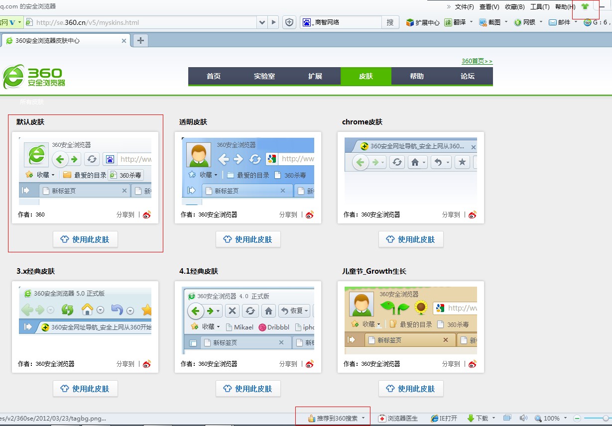This screenshot has height=426, width=612.
Task: Expand the toolbar overflow chevron near 文件
Action: click(449, 7)
